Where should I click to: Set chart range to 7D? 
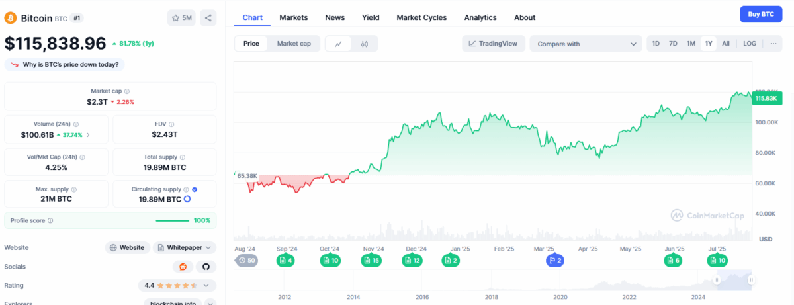pos(673,44)
